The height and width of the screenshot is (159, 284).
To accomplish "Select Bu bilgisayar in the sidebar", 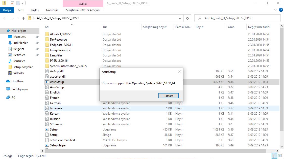I will coord(20,89).
